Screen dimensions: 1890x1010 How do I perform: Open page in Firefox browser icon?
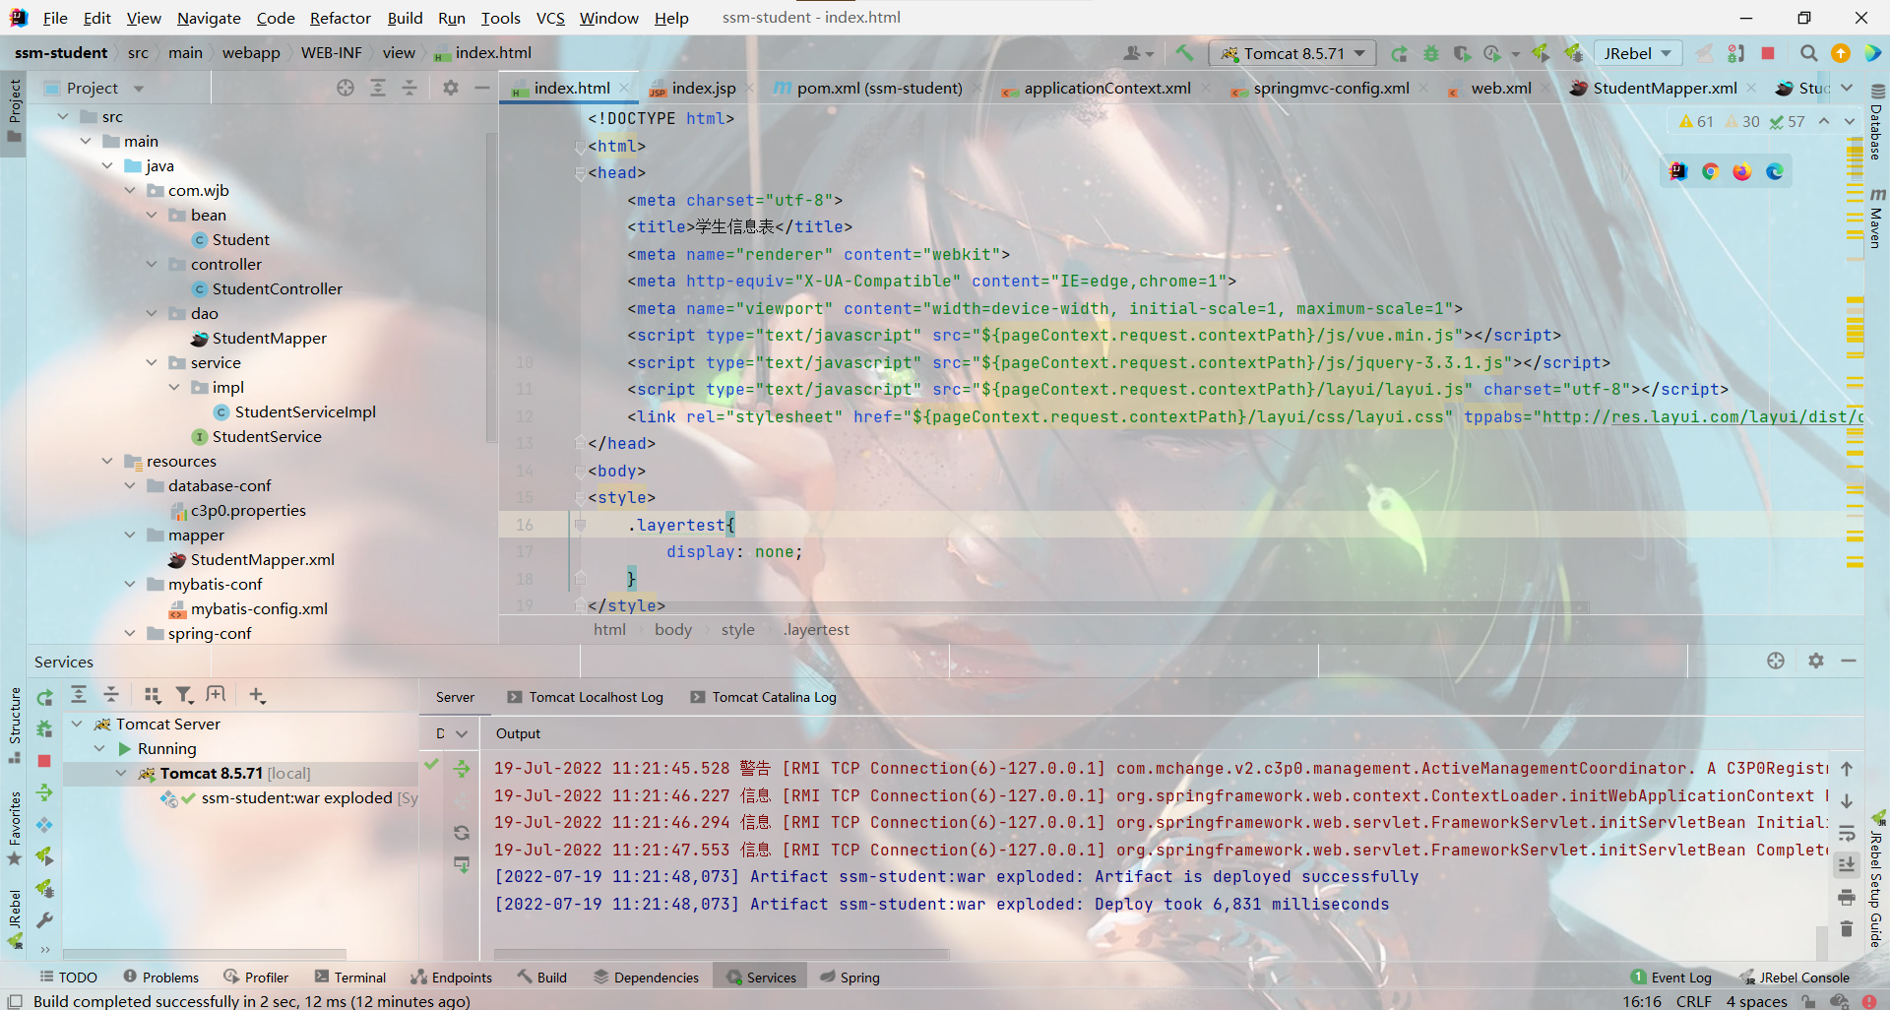[1742, 171]
